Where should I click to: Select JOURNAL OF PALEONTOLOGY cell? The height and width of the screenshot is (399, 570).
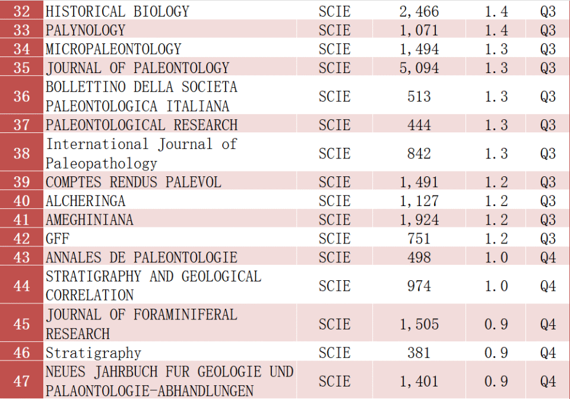[x=137, y=68]
